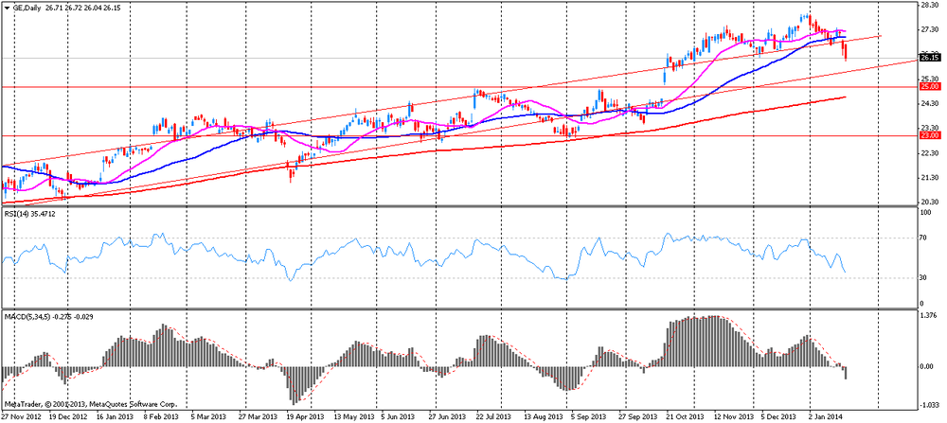
Task: Click the 25.30 price axis label
Action: 928,79
